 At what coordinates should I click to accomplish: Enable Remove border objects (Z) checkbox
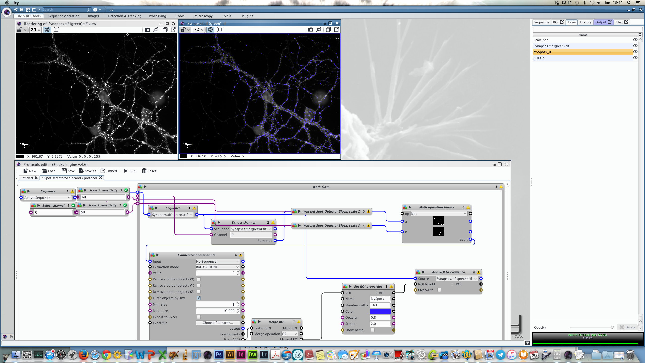pyautogui.click(x=199, y=292)
